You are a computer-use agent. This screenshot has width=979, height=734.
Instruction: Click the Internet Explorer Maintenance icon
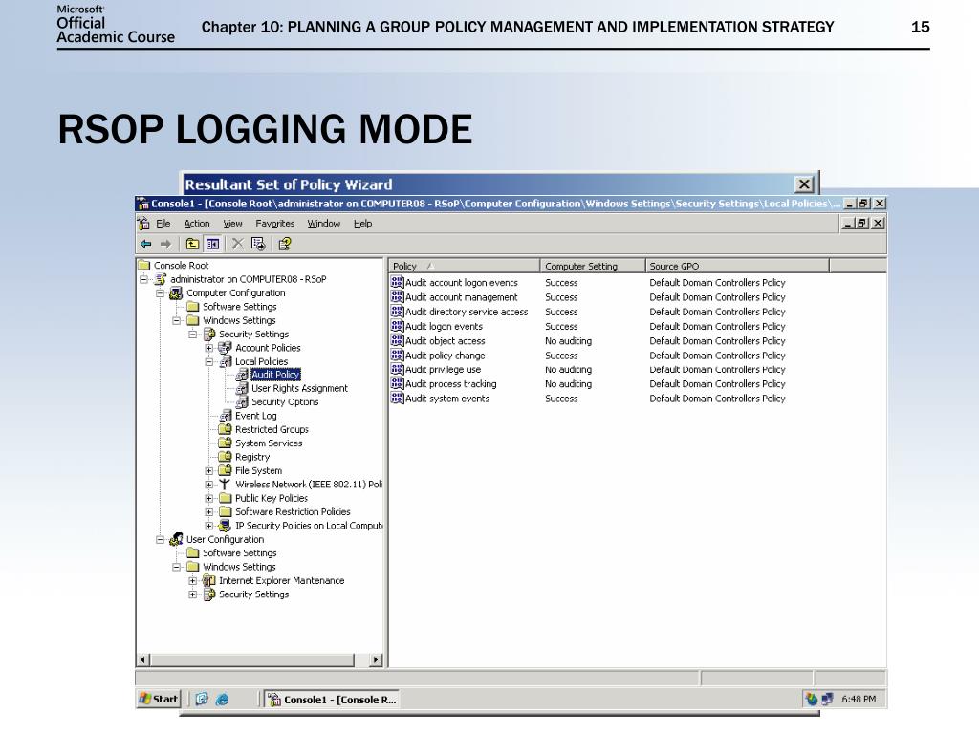(209, 580)
